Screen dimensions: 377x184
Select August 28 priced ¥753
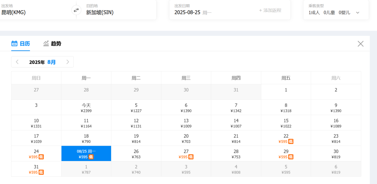click(x=236, y=154)
